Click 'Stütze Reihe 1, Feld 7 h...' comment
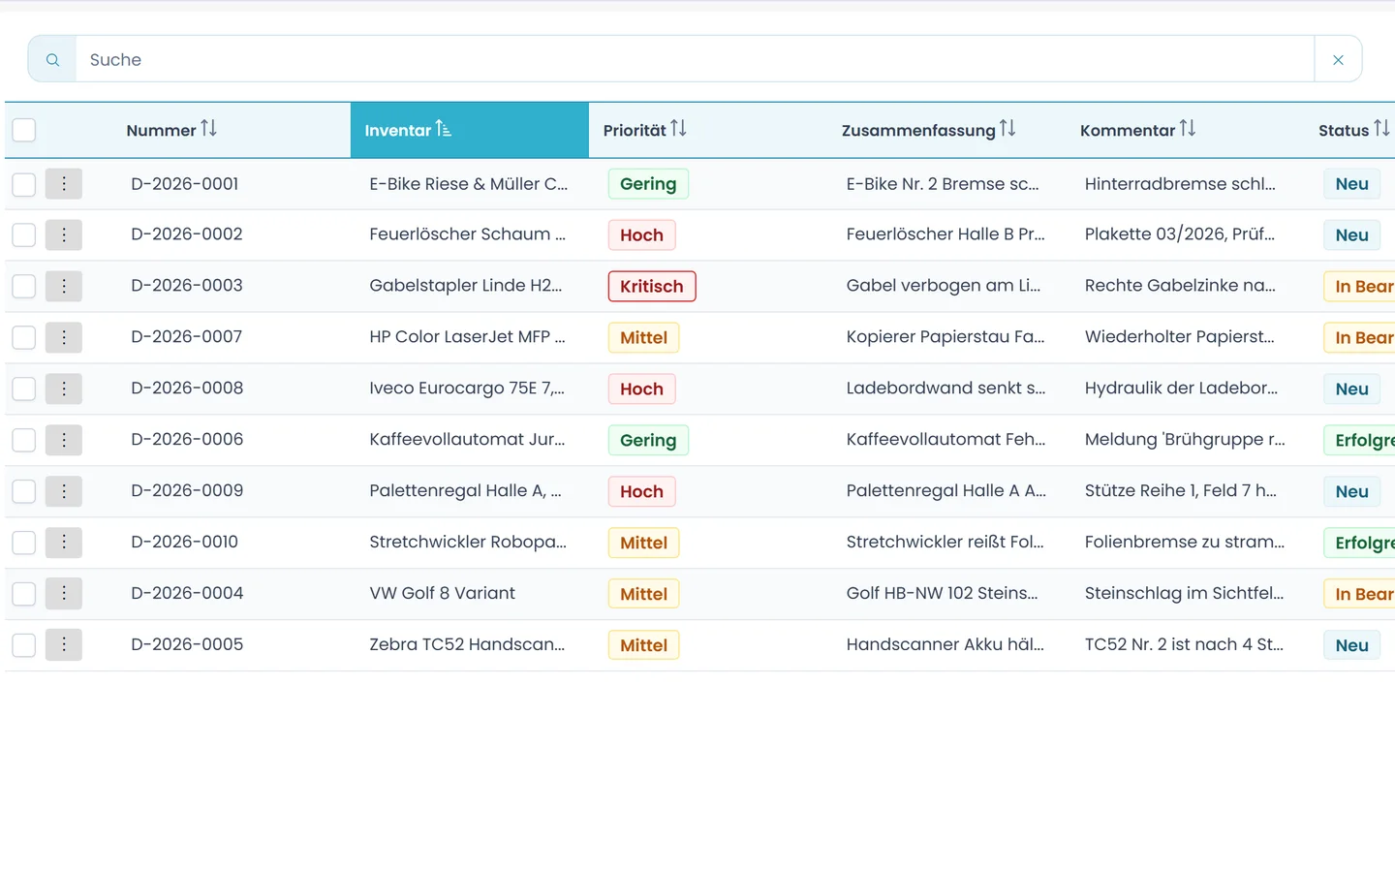This screenshot has height=872, width=1395. coord(1181,490)
